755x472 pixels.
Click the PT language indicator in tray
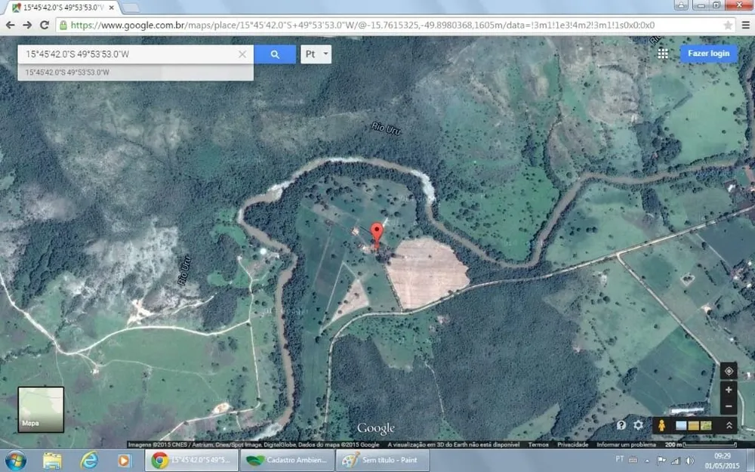pyautogui.click(x=620, y=459)
